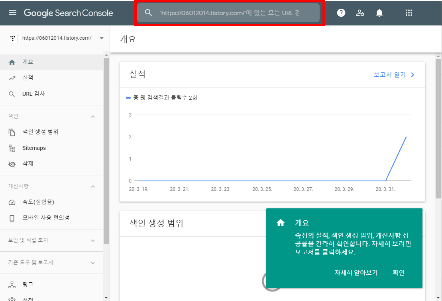Click 자세히 알아보기 in the tooltip
442x301 pixels.
coord(356,273)
